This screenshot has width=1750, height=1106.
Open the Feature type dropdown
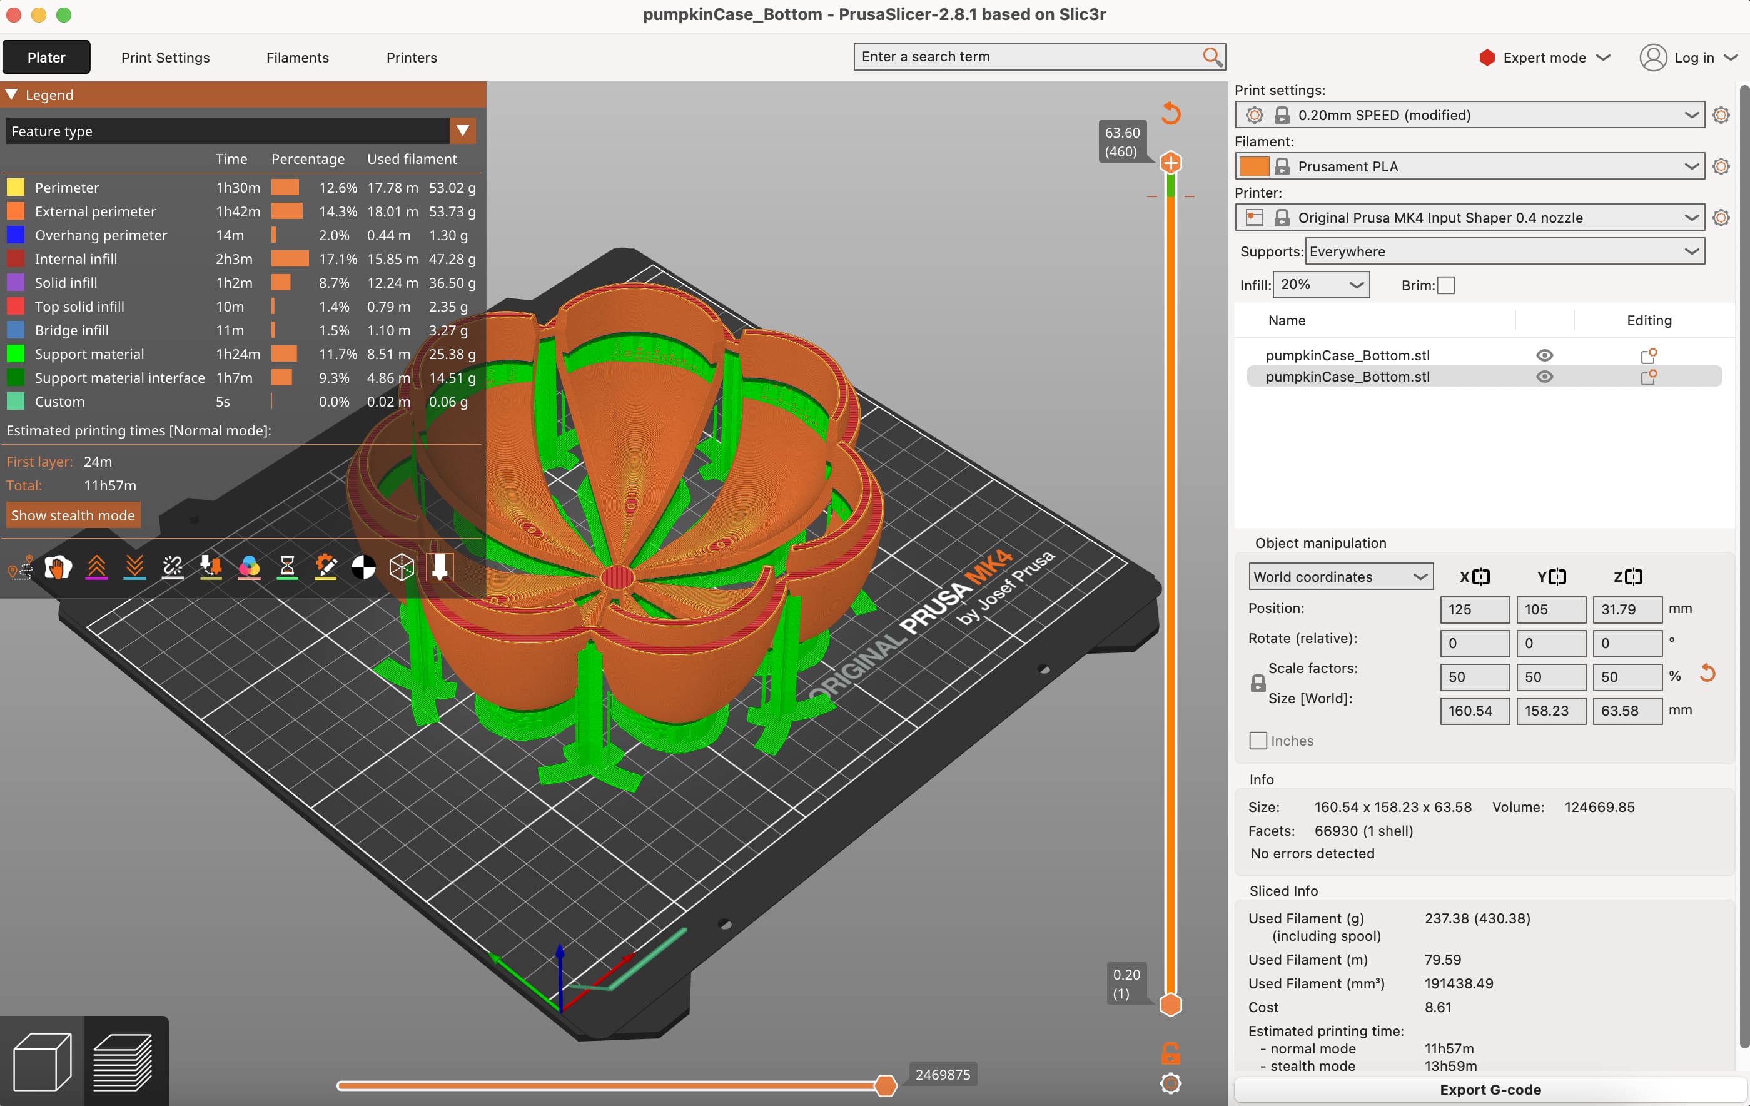click(x=241, y=131)
